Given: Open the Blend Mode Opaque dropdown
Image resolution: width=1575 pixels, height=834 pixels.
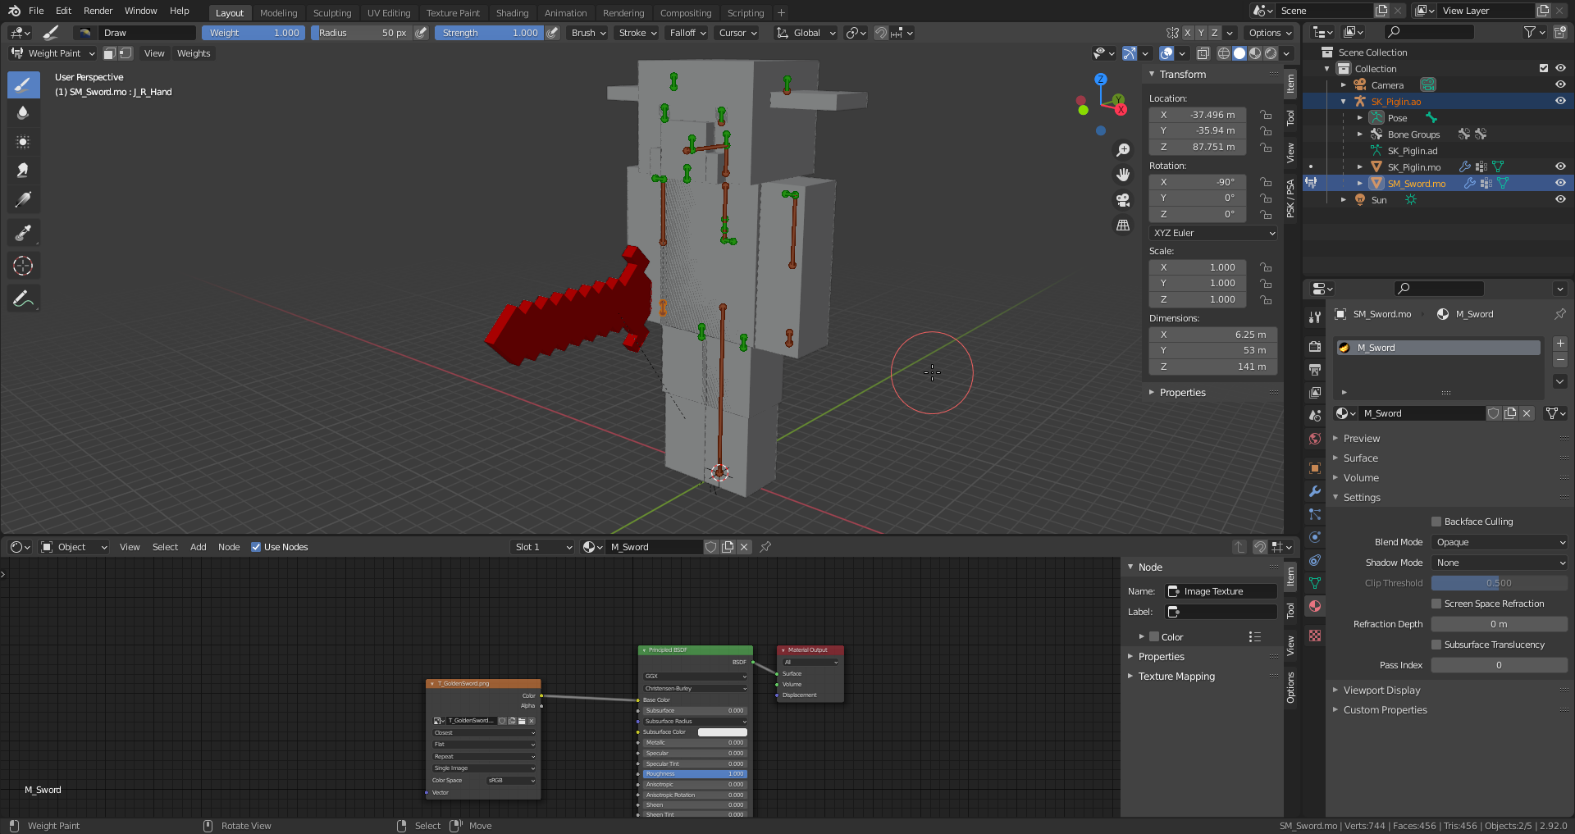Looking at the screenshot, I should [x=1499, y=542].
